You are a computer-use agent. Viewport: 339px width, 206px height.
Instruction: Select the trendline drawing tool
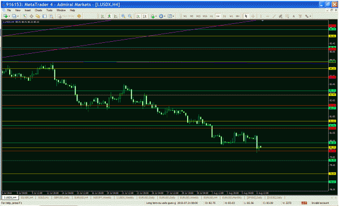[274, 16]
